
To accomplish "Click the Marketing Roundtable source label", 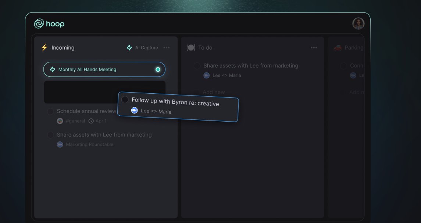I will (x=90, y=144).
